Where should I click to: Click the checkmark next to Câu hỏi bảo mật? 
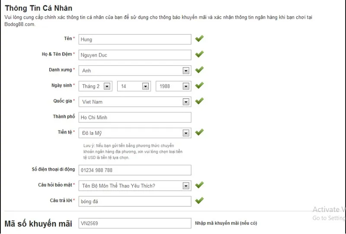pyautogui.click(x=199, y=185)
